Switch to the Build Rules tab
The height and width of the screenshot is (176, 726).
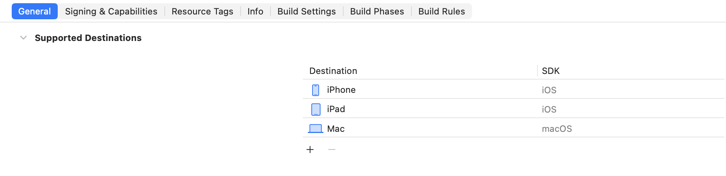[441, 11]
